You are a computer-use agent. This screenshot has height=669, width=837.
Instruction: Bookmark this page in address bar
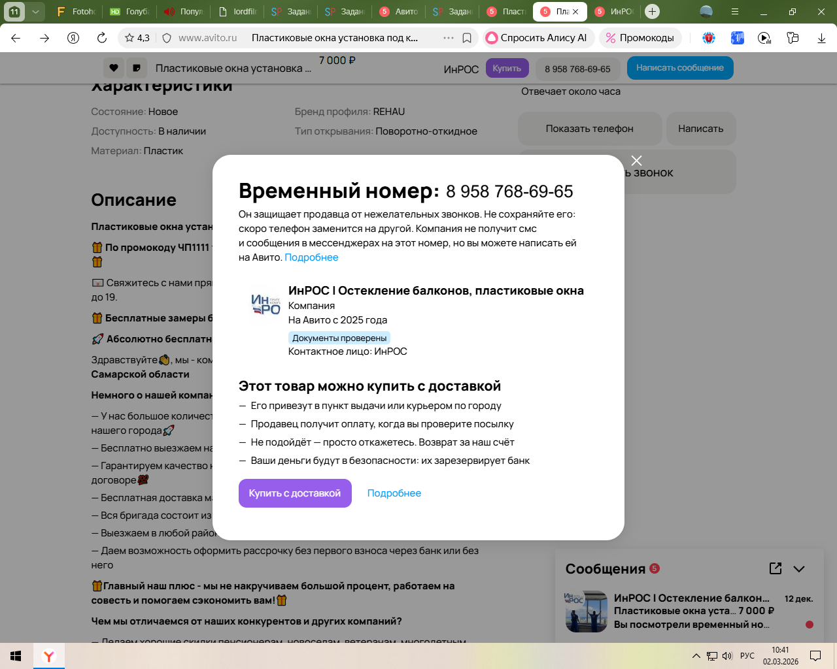click(467, 38)
